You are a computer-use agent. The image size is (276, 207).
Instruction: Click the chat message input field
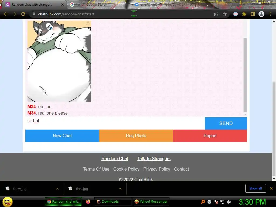pos(115,123)
